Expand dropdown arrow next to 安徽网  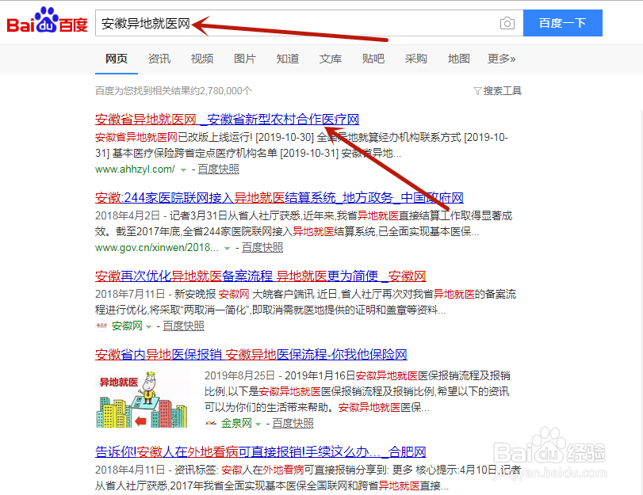tap(148, 326)
